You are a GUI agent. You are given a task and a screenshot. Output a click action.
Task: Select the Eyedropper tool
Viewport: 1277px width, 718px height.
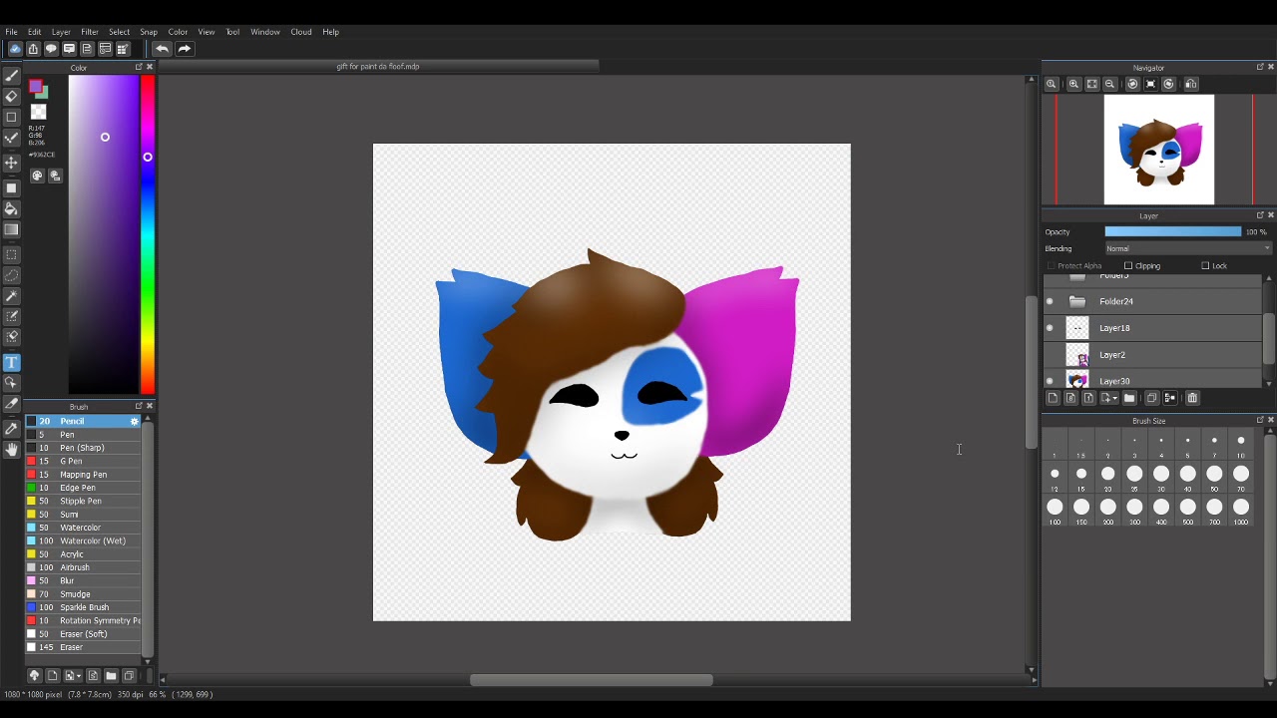pyautogui.click(x=12, y=429)
